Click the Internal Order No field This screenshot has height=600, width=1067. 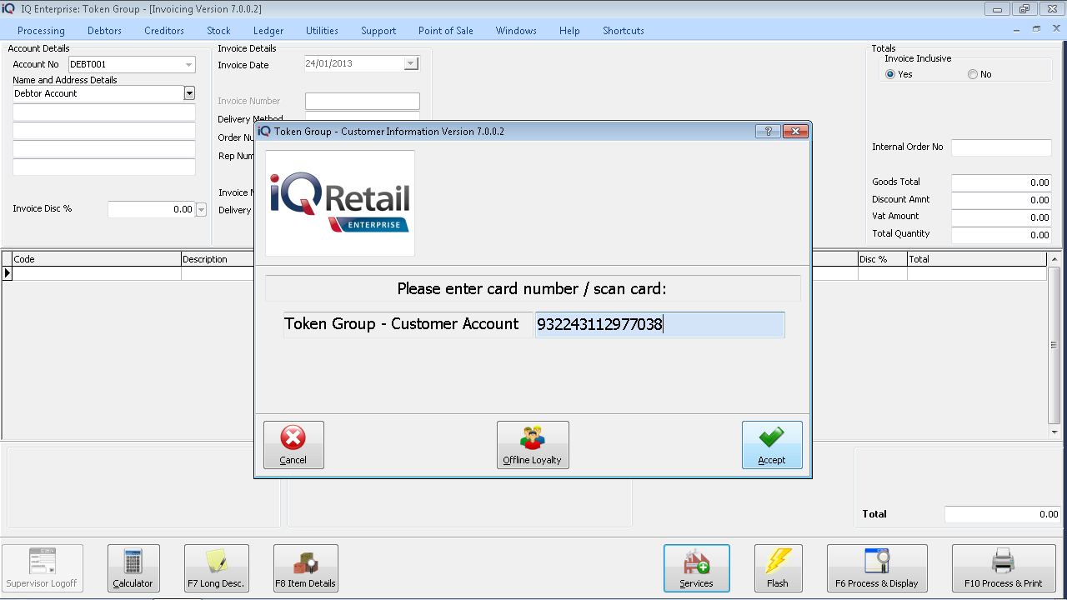pyautogui.click(x=1001, y=147)
